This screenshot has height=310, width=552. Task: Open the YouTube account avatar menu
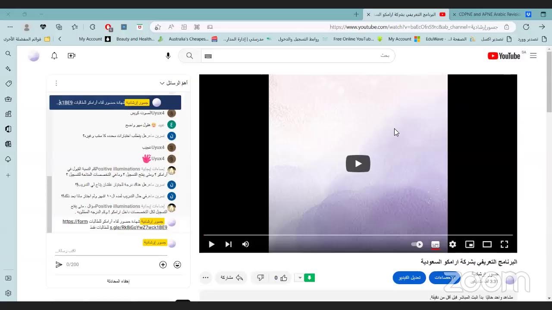(x=34, y=56)
